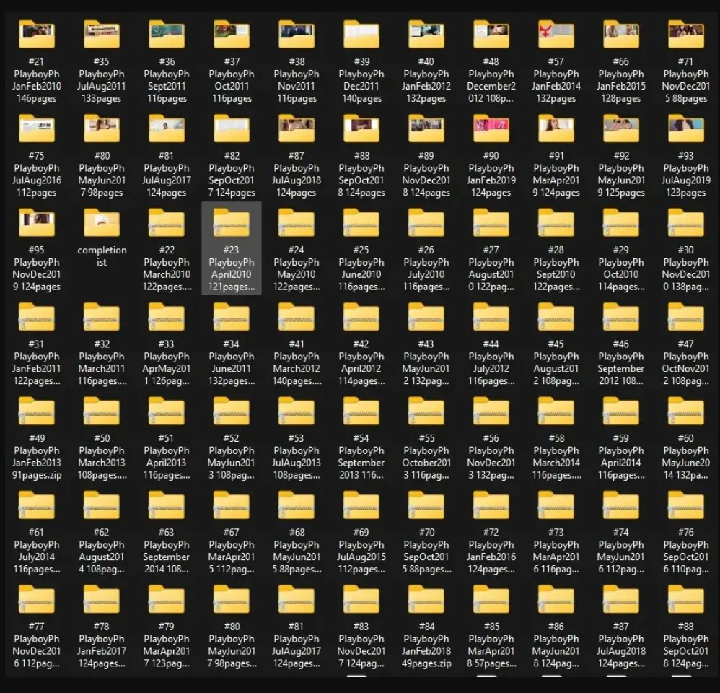Click the #84 PlayboyPh JanFeb2018 49pages.zip archive
This screenshot has height=693, width=720.
(426, 600)
